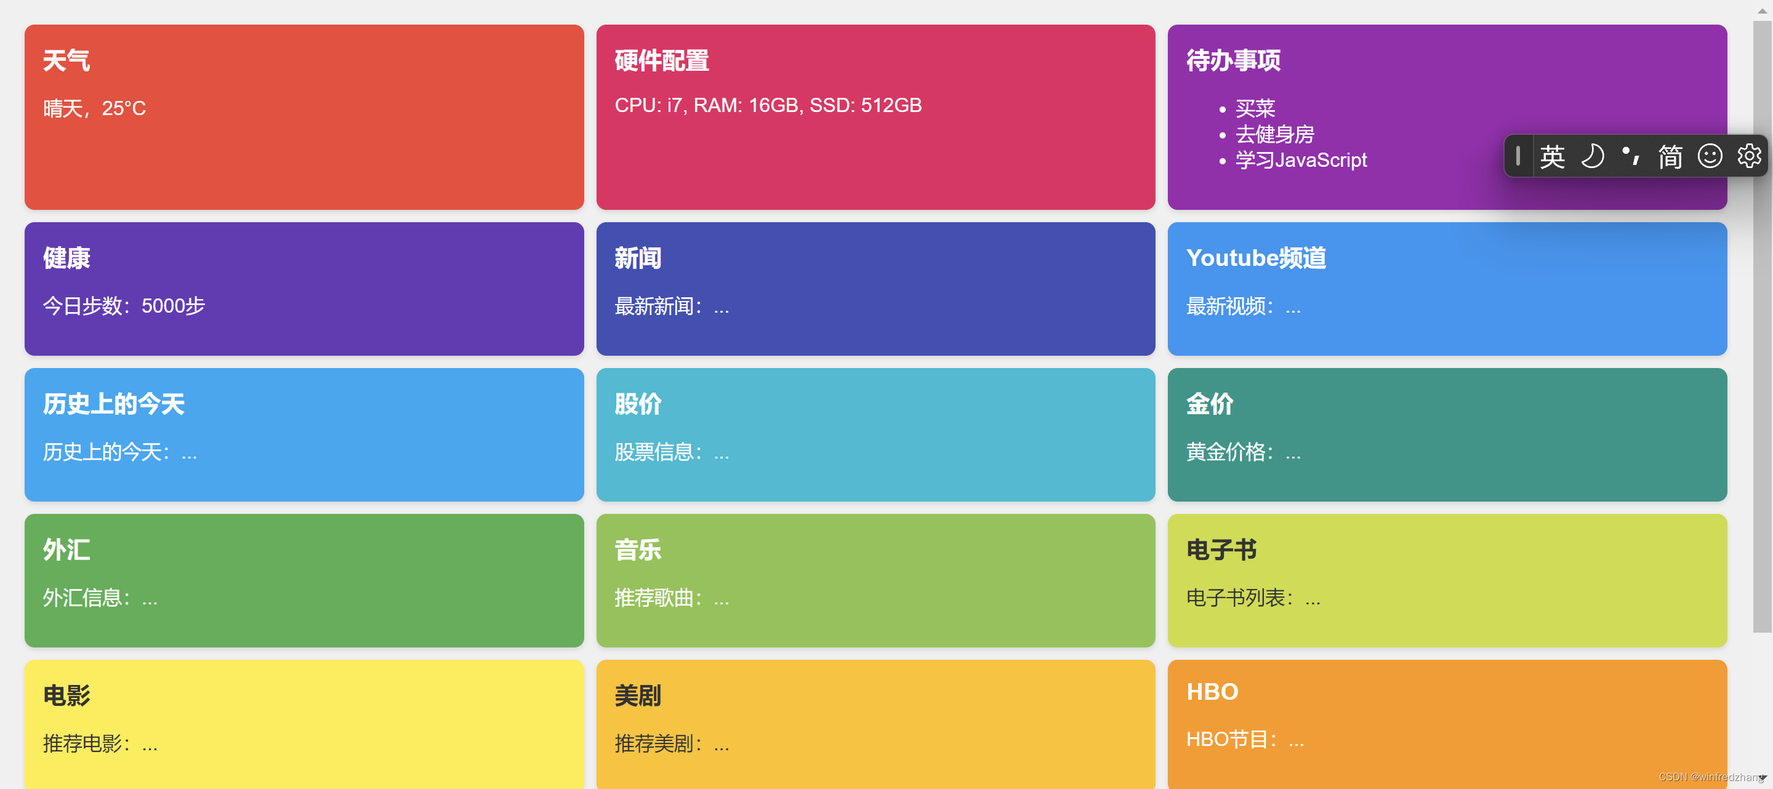Select the 新闻 card heading
The height and width of the screenshot is (789, 1773).
tap(637, 258)
